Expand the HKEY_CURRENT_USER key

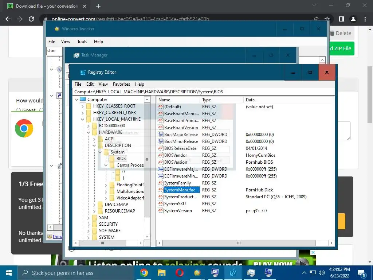click(83, 113)
